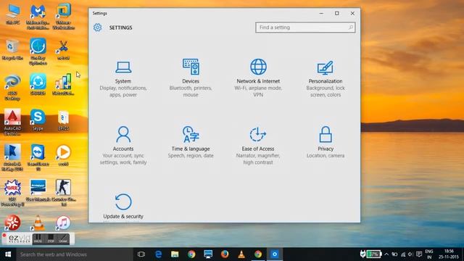
Task: Select the VLC cone shortcut on the desktop
Action: (x=38, y=223)
